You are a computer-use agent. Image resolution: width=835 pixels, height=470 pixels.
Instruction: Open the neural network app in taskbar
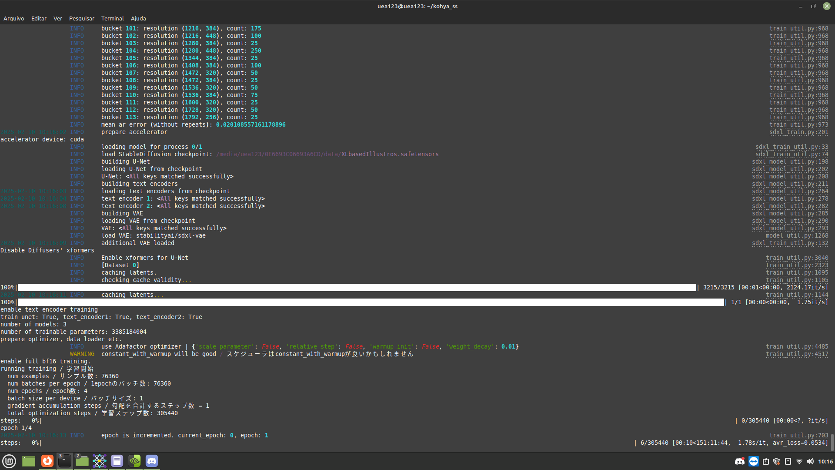[100, 461]
